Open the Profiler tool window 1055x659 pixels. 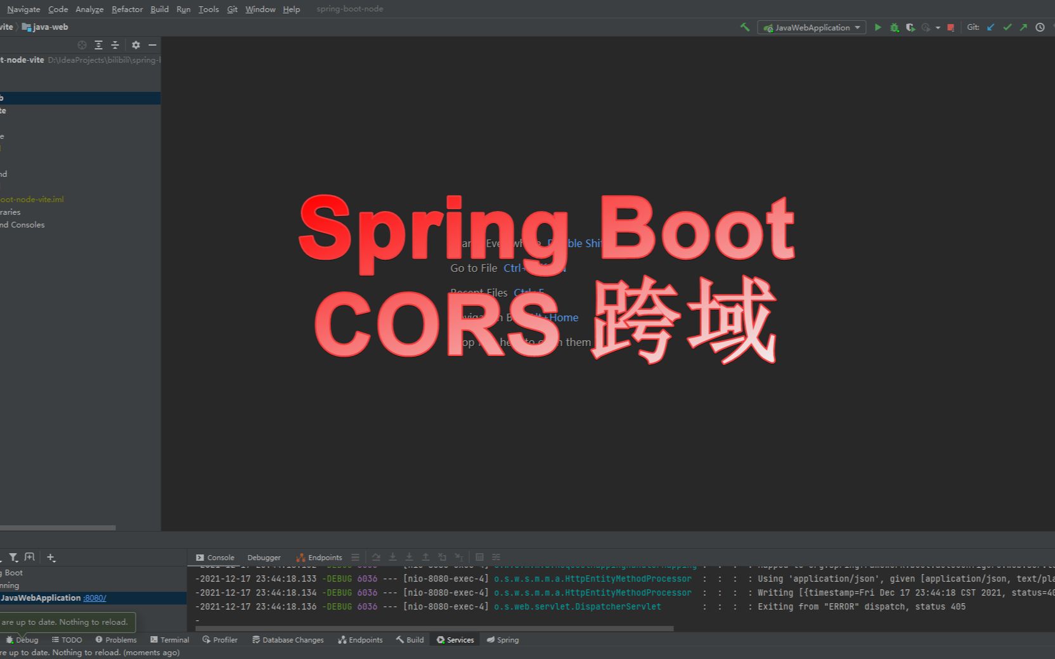(x=219, y=640)
